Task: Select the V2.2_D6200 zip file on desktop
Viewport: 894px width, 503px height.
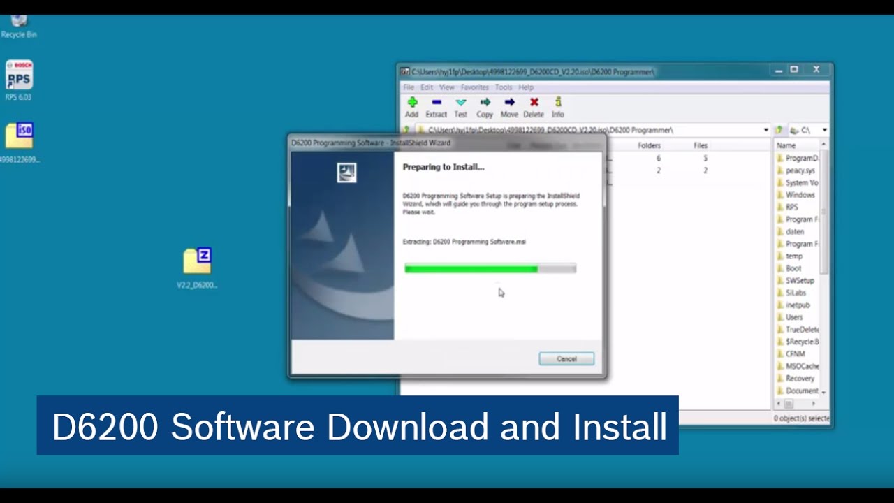Action: pyautogui.click(x=197, y=268)
